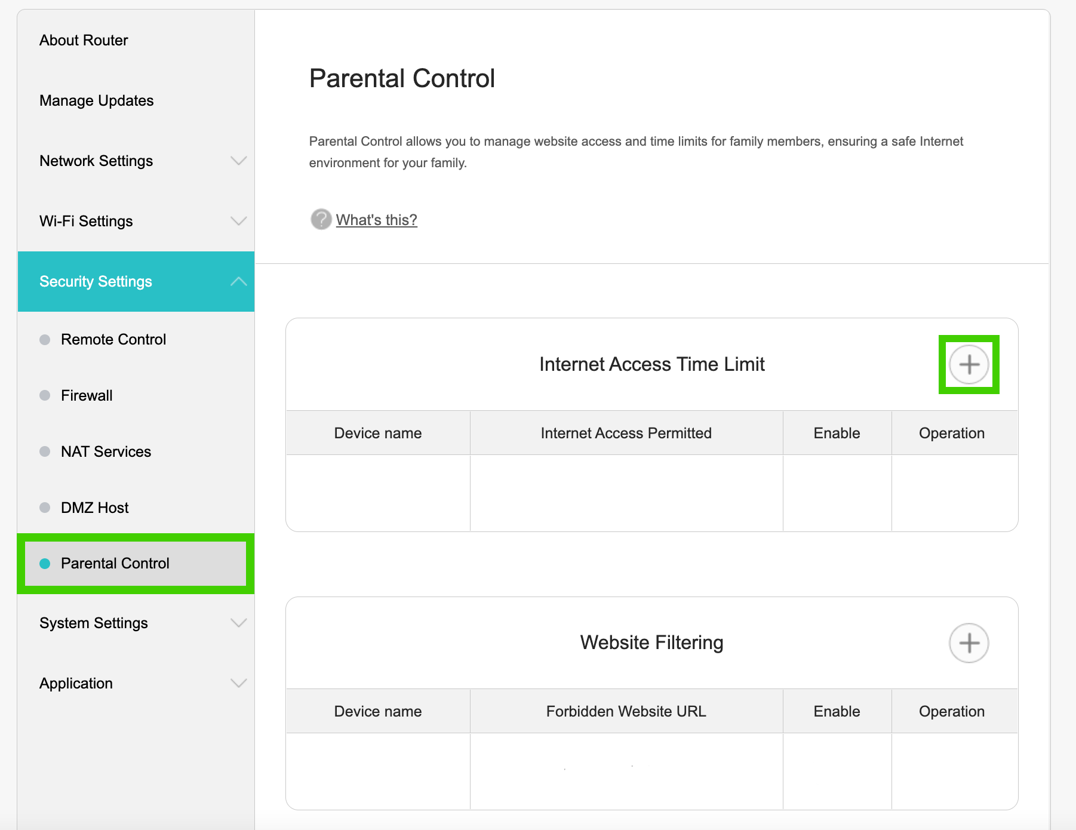Click the Forbidden Website URL column header
The height and width of the screenshot is (830, 1076).
click(x=626, y=711)
